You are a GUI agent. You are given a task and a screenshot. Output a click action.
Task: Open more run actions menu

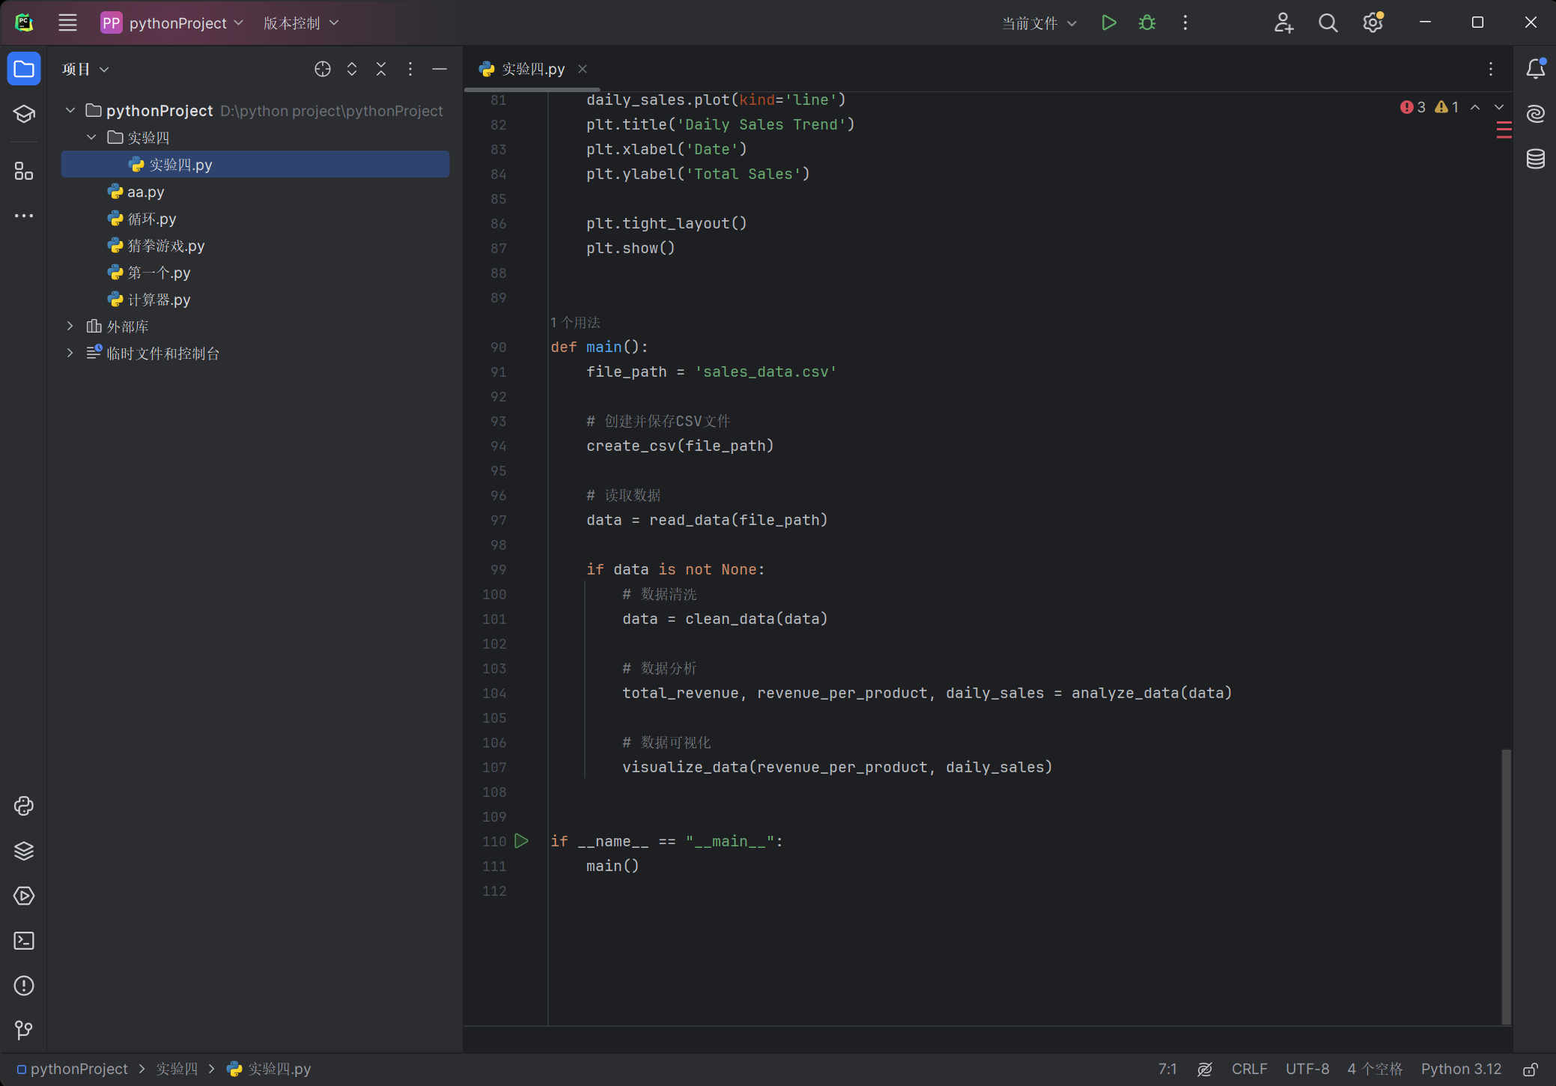click(x=1185, y=22)
